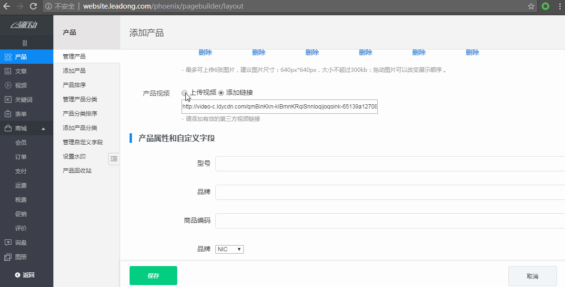
Task: Click the video URL input field
Action: [279, 106]
